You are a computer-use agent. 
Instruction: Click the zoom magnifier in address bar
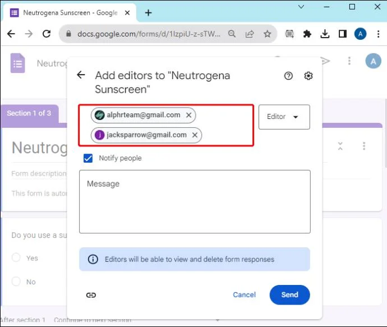(x=232, y=34)
